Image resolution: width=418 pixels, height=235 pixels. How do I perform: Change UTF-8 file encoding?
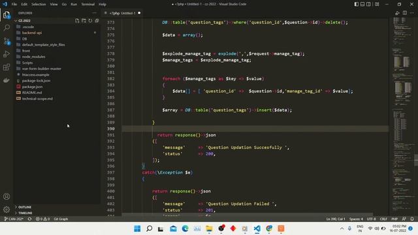coord(371,219)
